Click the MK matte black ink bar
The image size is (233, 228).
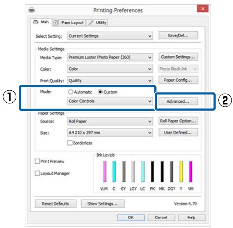pyautogui.click(x=162, y=172)
